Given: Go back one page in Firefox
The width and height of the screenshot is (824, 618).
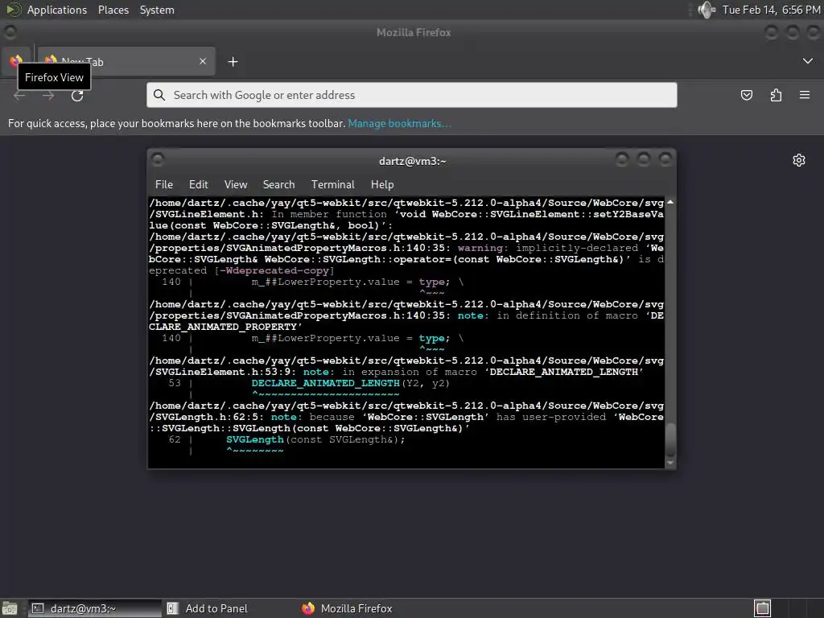Looking at the screenshot, I should pos(19,96).
